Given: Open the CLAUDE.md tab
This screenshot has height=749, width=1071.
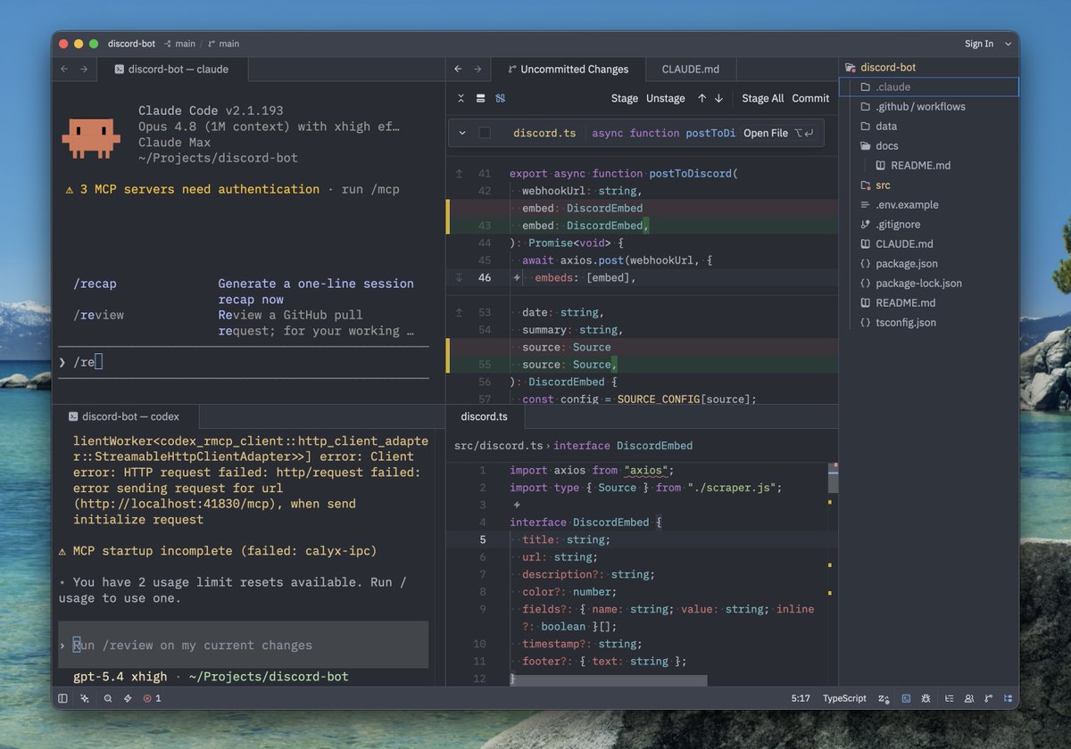Looking at the screenshot, I should (x=691, y=69).
